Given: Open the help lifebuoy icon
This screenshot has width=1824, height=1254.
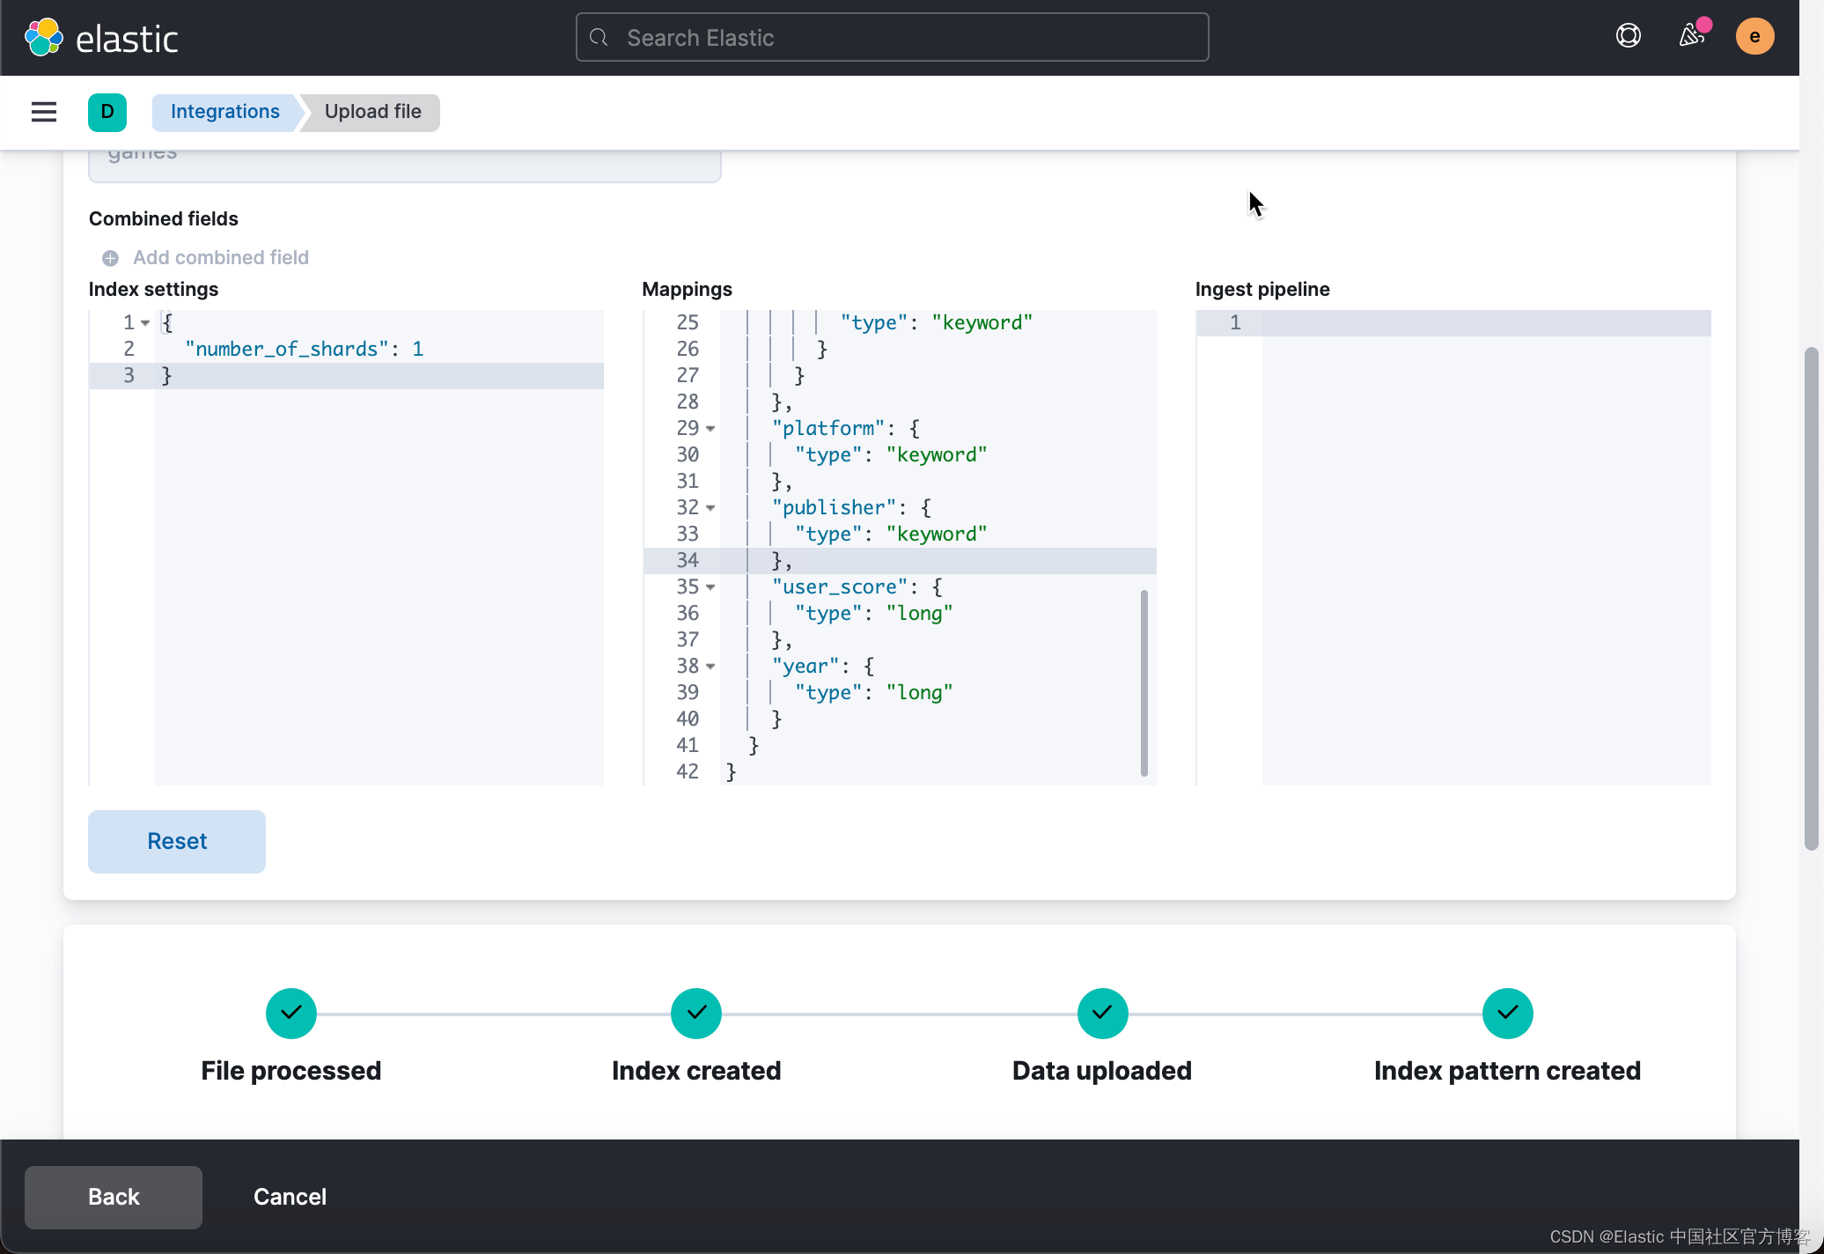Looking at the screenshot, I should [1628, 36].
